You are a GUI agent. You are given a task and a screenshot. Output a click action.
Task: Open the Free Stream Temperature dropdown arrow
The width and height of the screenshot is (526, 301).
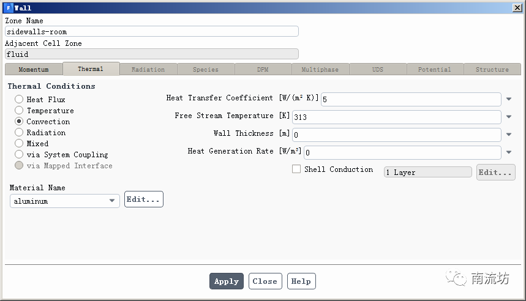click(x=509, y=117)
